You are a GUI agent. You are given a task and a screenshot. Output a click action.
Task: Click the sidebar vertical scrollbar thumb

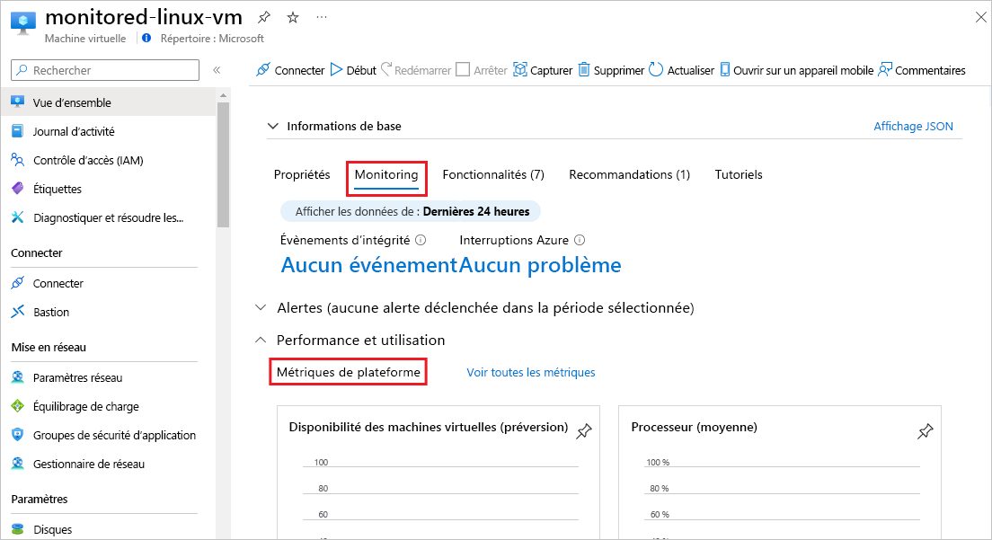click(x=223, y=164)
